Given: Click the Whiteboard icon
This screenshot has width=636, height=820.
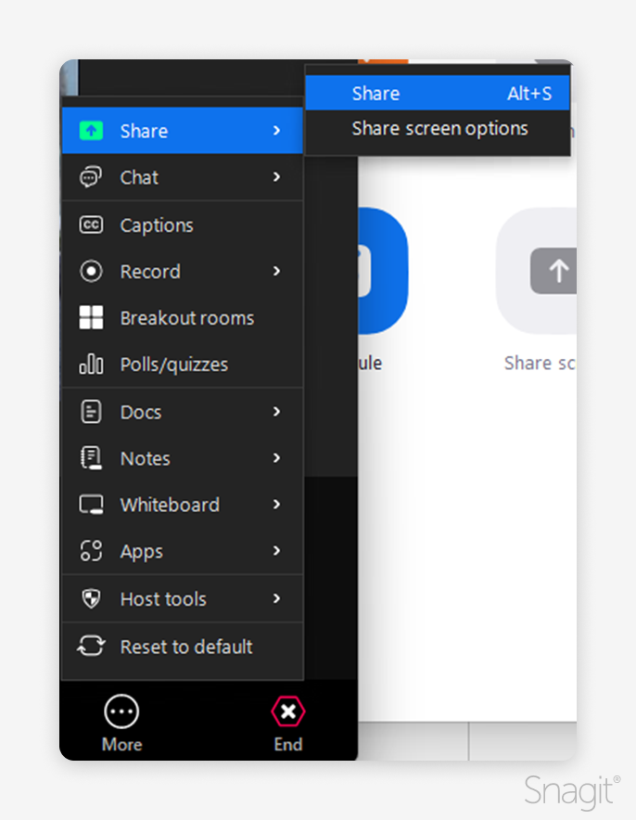Looking at the screenshot, I should tap(91, 505).
